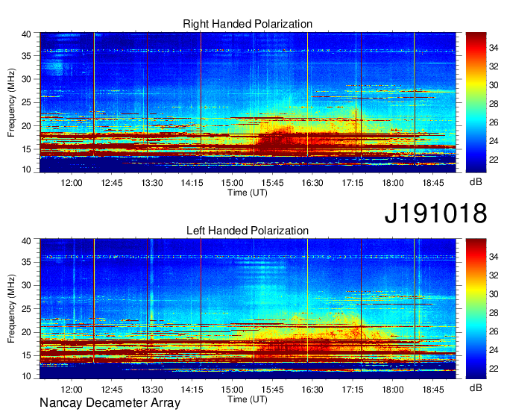Click the dB color bar of Right Handed plot
The height and width of the screenshot is (412, 507).
coord(476,102)
